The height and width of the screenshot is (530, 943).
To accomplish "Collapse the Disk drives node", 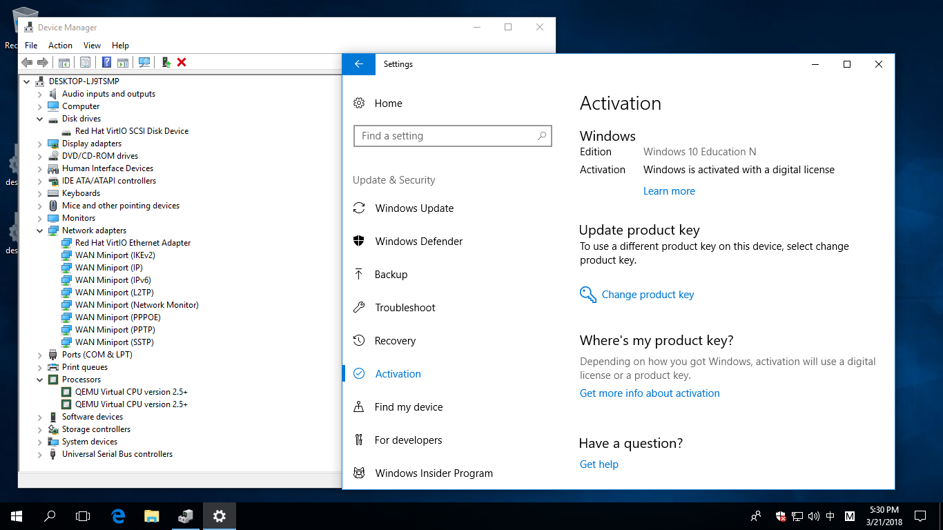I will pos(40,119).
